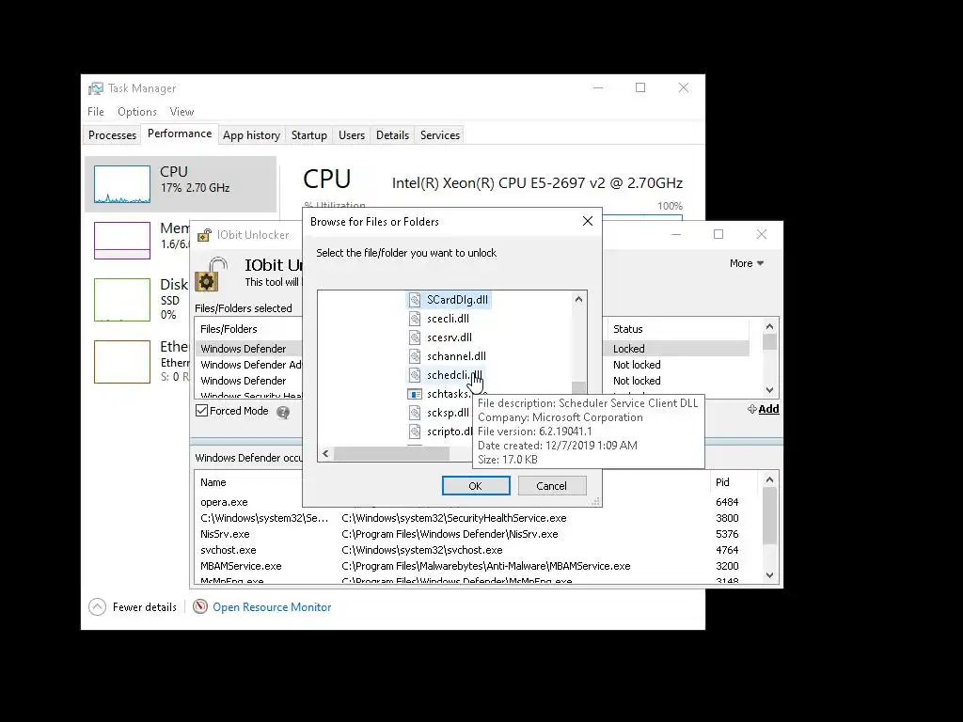963x722 pixels.
Task: Click scroll-up arrow of the process list
Action: [770, 479]
